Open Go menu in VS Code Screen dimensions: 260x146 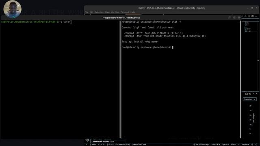[x=113, y=12]
